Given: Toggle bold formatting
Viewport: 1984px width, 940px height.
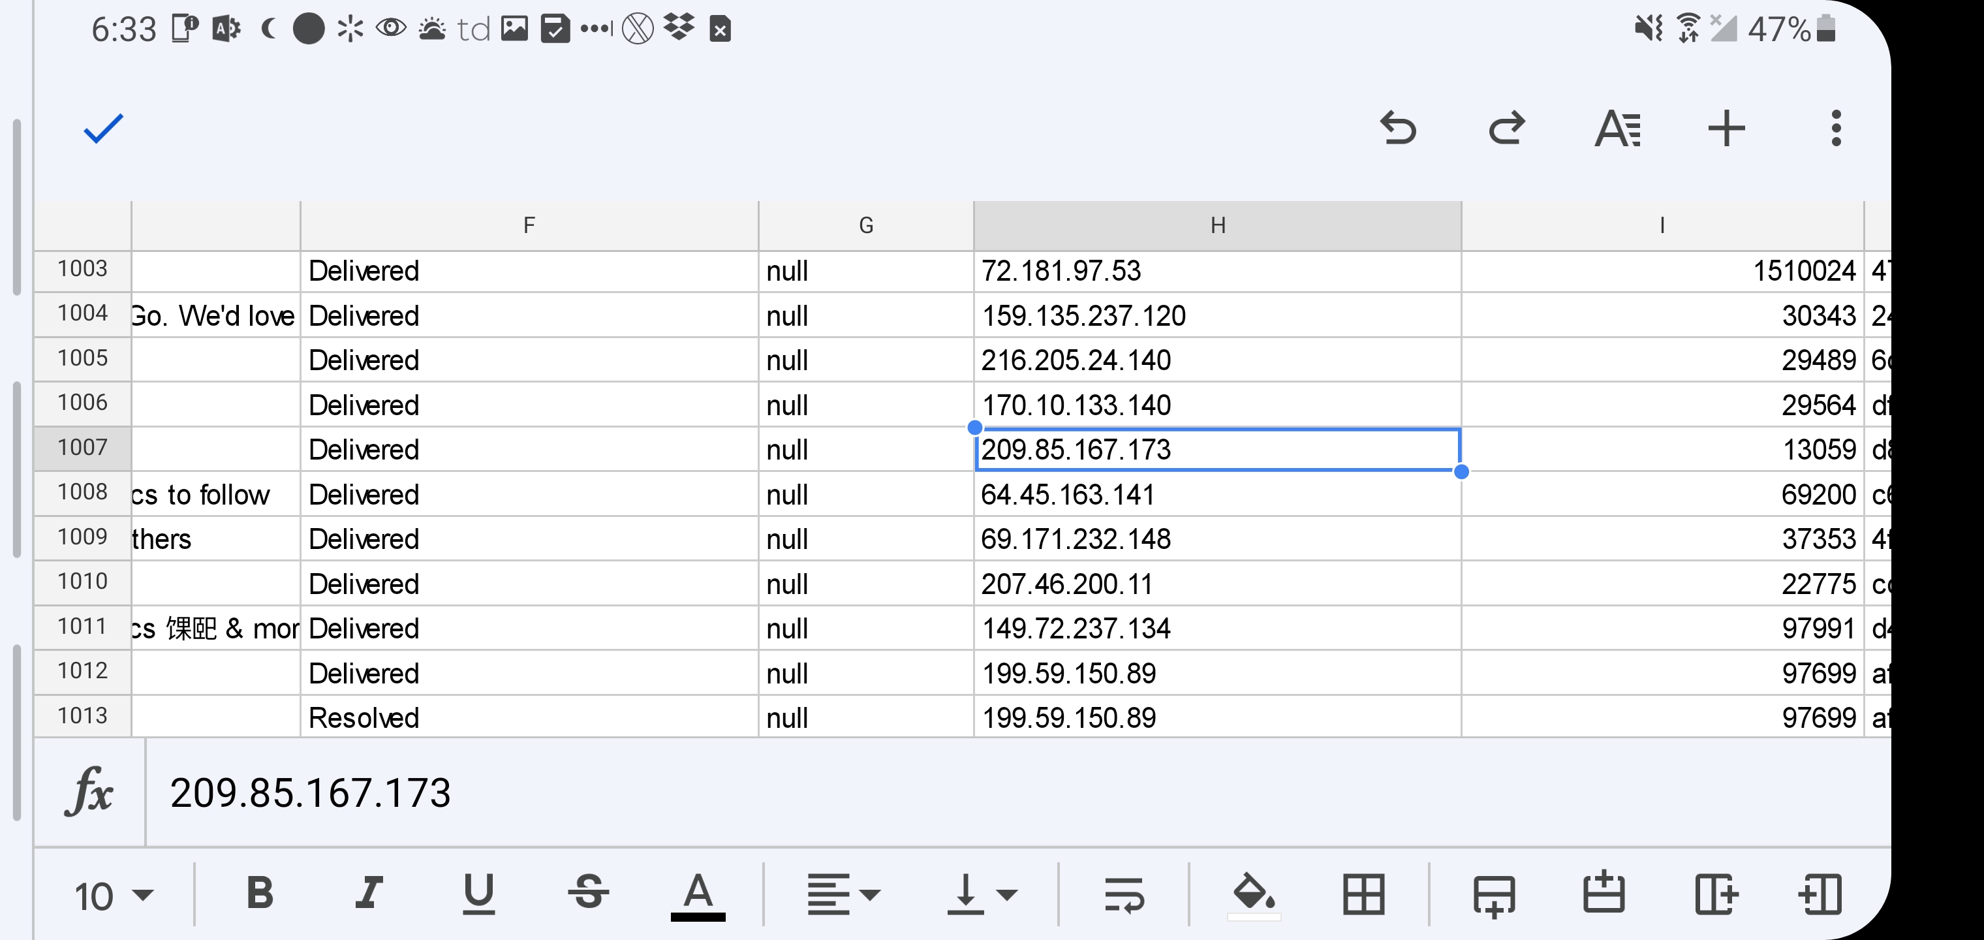Looking at the screenshot, I should 260,894.
